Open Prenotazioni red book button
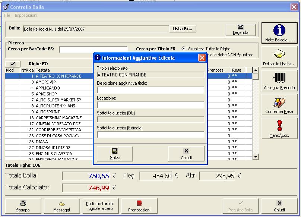301x217 pixels. coord(139,206)
